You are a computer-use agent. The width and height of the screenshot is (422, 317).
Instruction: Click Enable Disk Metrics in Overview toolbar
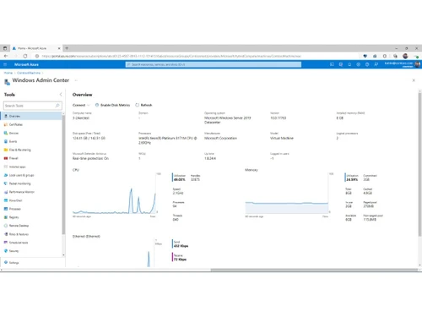(x=112, y=105)
